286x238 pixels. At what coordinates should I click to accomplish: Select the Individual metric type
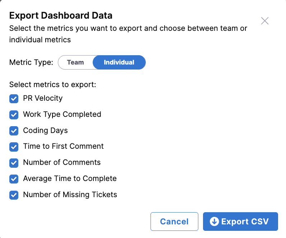point(119,62)
